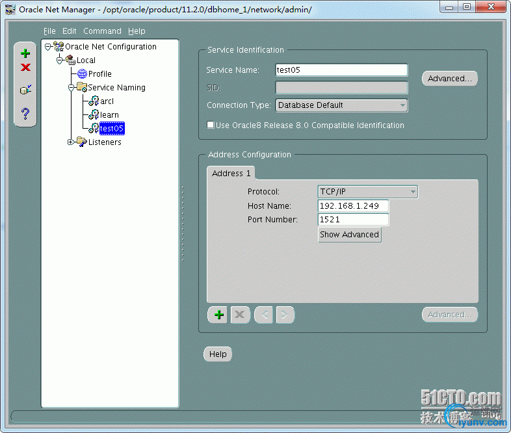Screen dimensions: 511x433
Task: Click the arcl service icon
Action: point(94,101)
